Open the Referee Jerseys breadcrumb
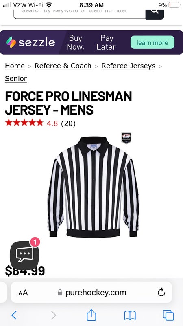Viewport: 183px width, 326px height. (x=129, y=66)
